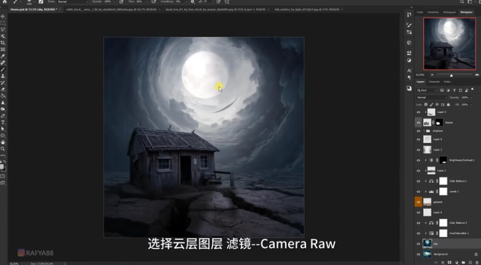Image resolution: width=481 pixels, height=265 pixels.
Task: Select the Crop tool
Action: [x=3, y=43]
